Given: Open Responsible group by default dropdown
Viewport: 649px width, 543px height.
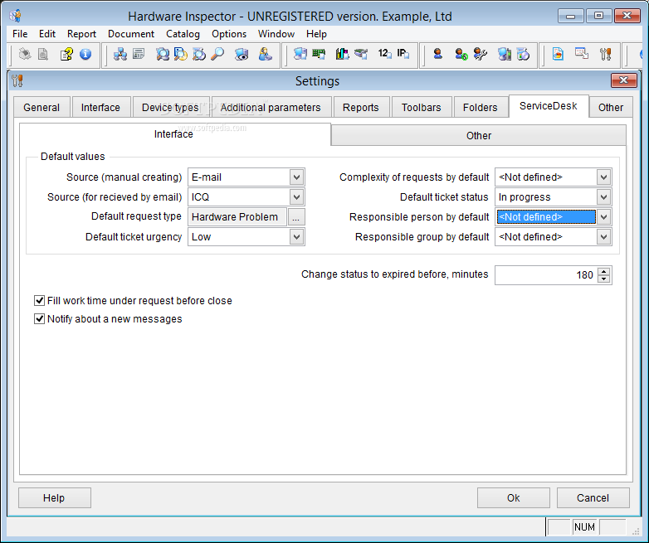Looking at the screenshot, I should tap(603, 237).
